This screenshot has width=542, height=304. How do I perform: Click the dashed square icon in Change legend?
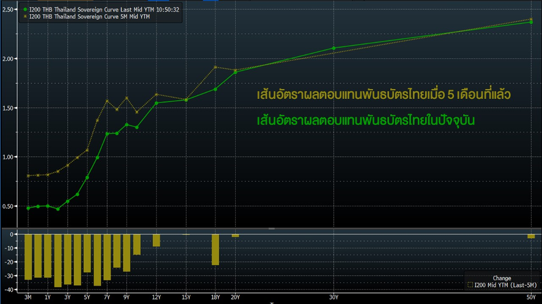pos(470,285)
